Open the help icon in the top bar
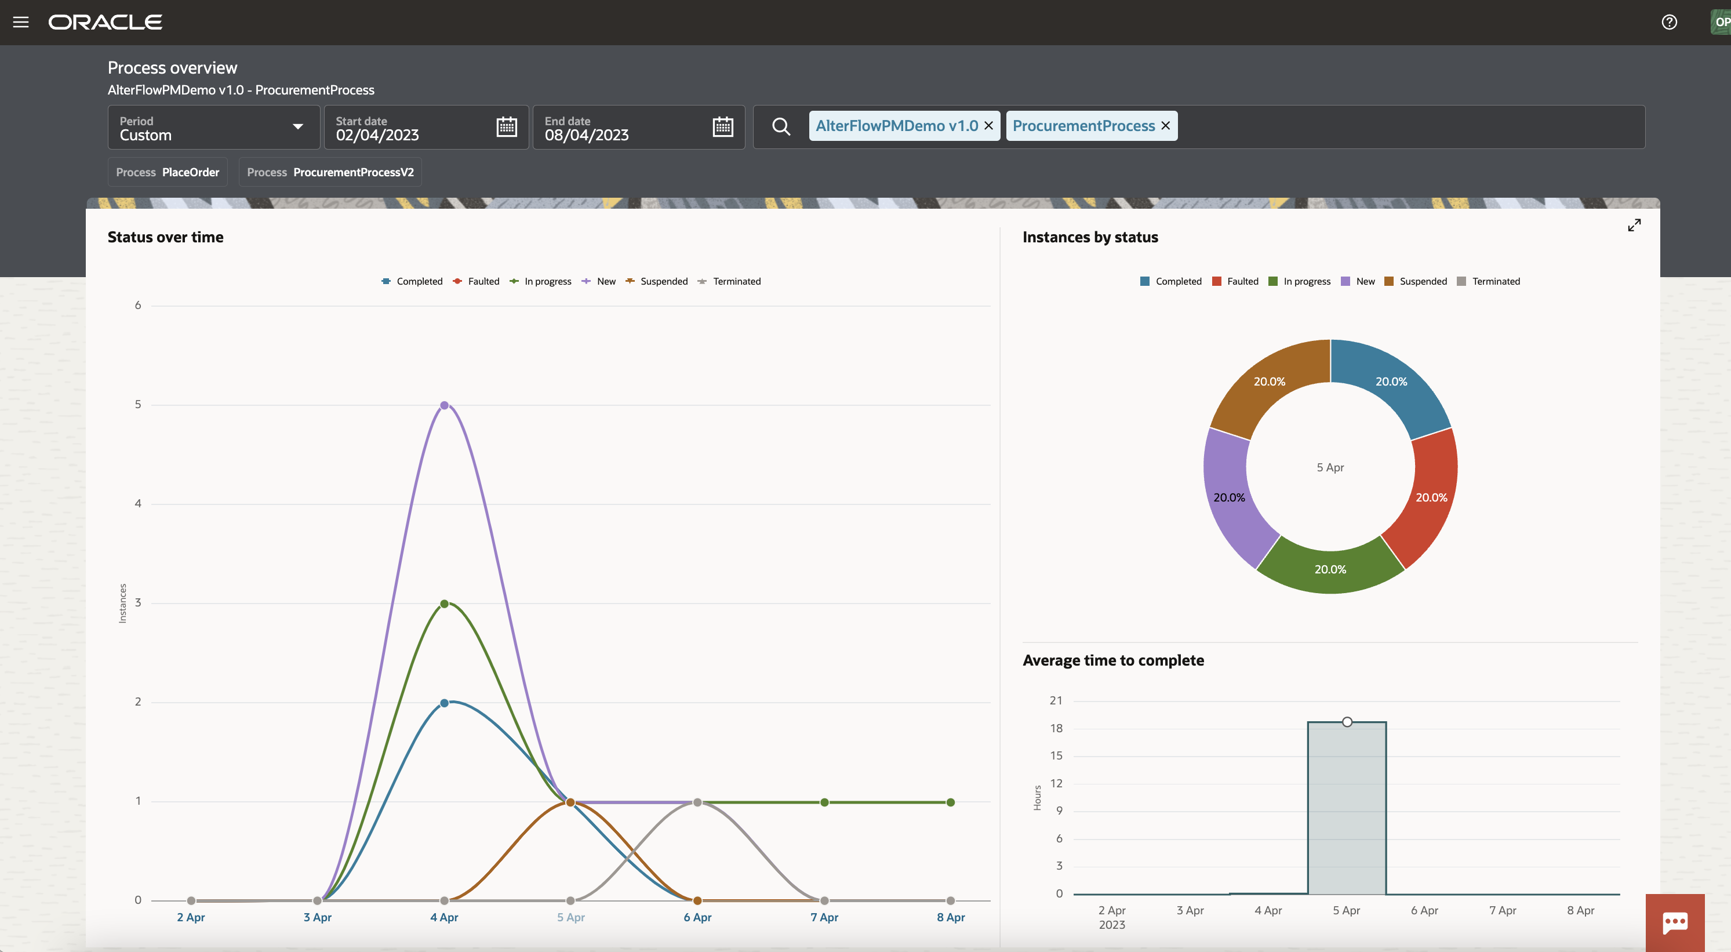1731x952 pixels. (1669, 21)
